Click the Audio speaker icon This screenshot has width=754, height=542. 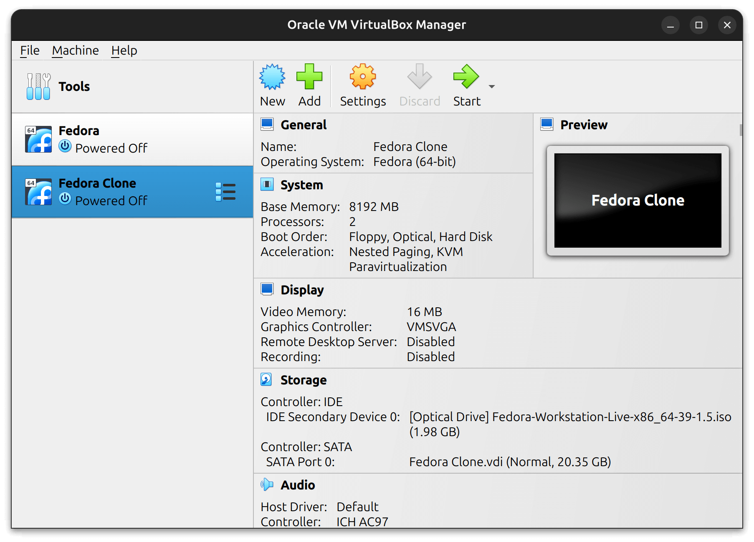coord(267,484)
